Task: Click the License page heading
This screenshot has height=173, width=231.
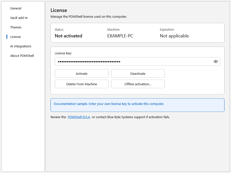Action: point(59,10)
